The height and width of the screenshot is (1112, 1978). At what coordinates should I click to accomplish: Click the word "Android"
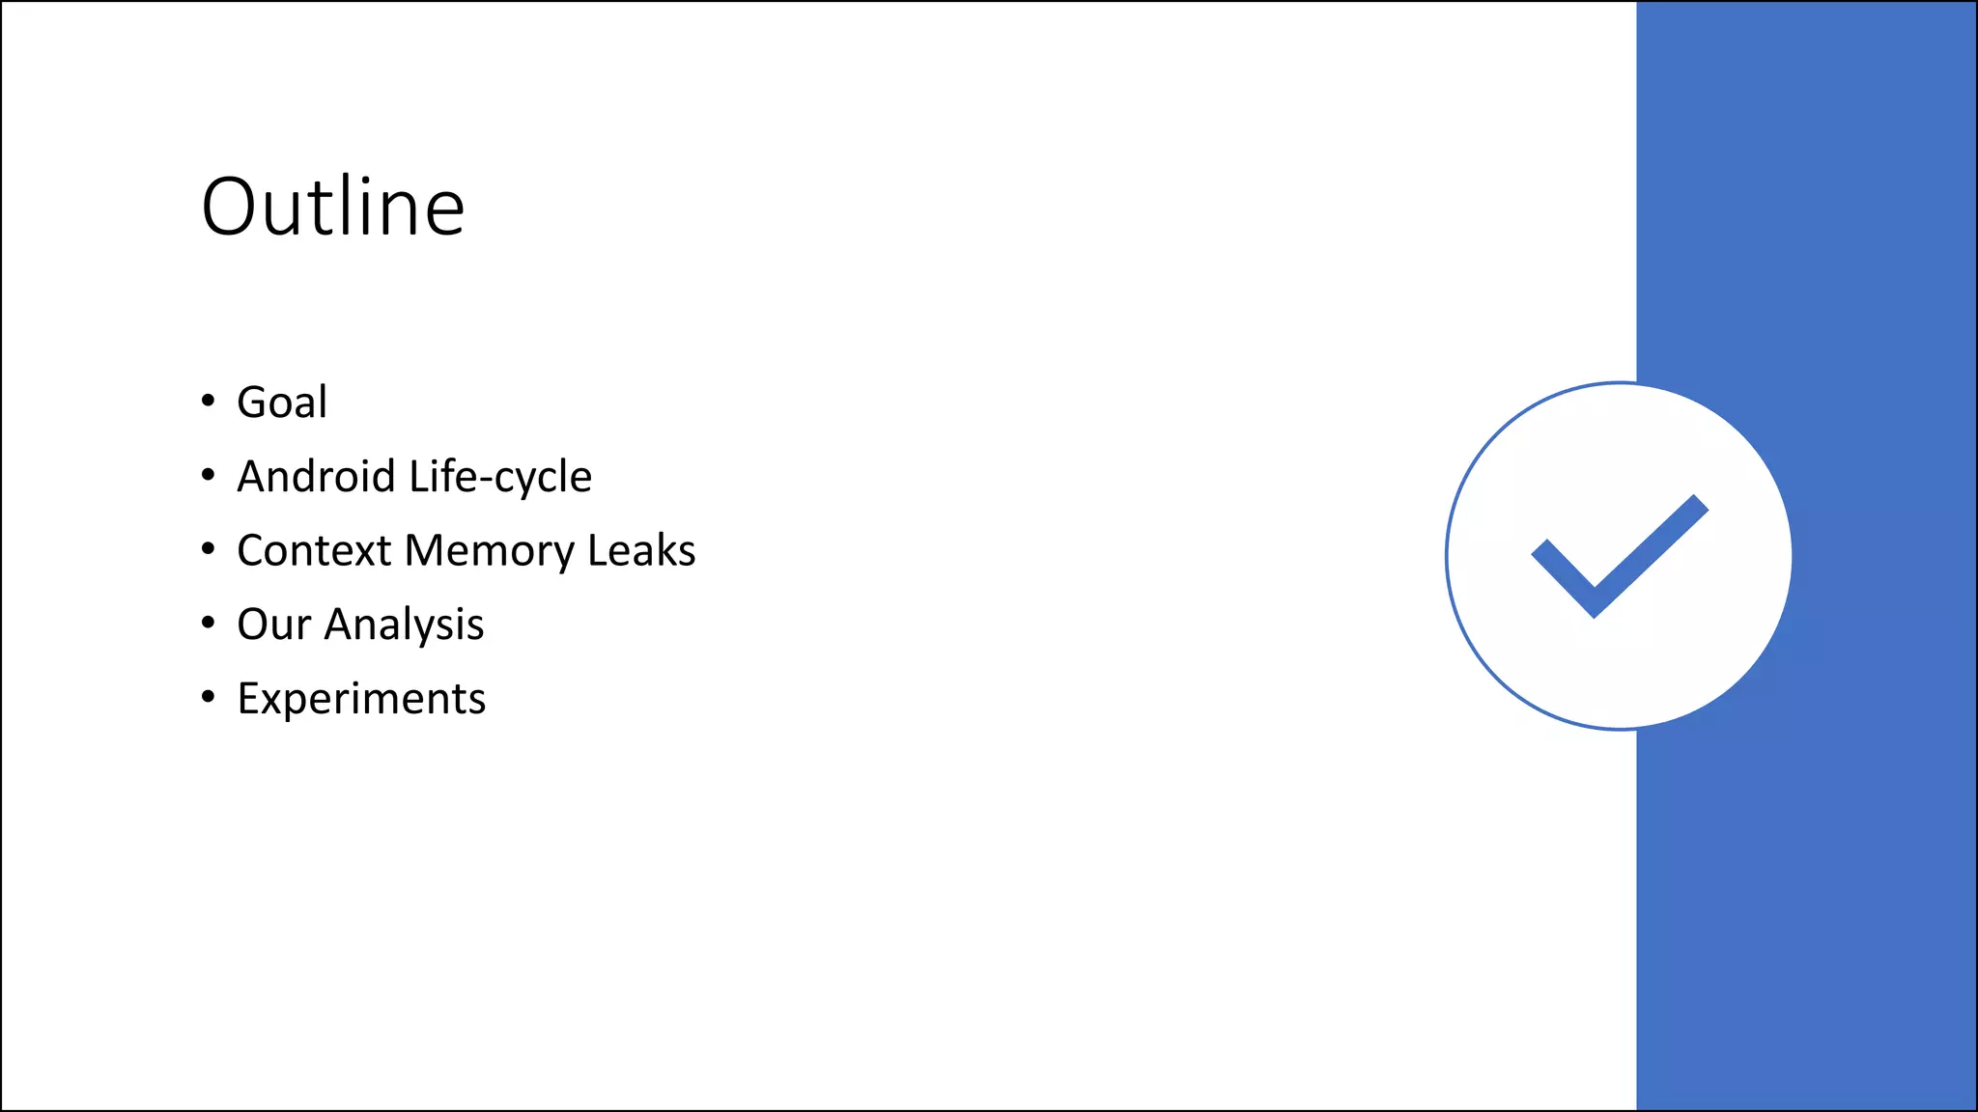[316, 477]
